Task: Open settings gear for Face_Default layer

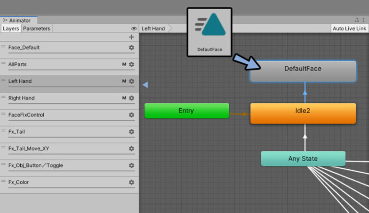Action: click(131, 48)
